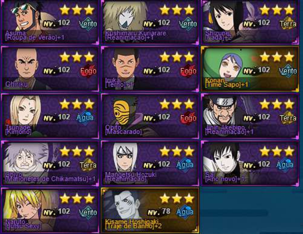
Task: Open the Naruto [Jutsu Sexy] ninja card
Action: click(50, 210)
